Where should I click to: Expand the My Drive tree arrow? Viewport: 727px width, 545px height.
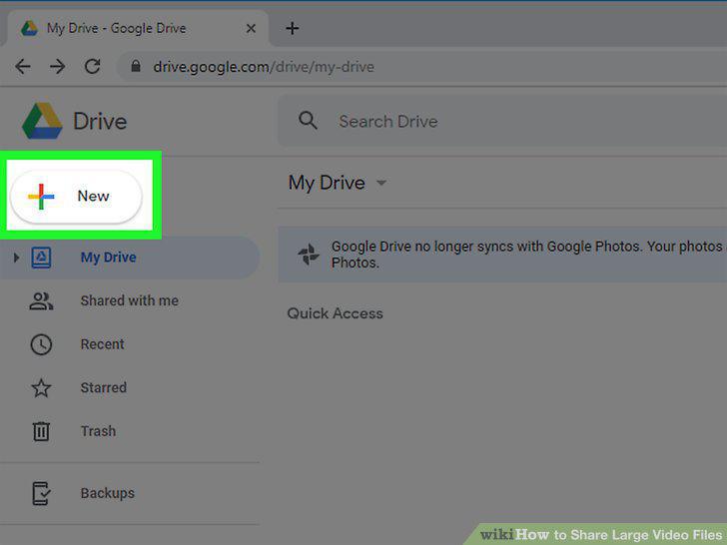16,258
